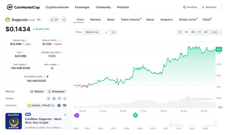The height and width of the screenshot is (135, 227).
Task: Set chart range to 1Y
Action: (x=199, y=32)
